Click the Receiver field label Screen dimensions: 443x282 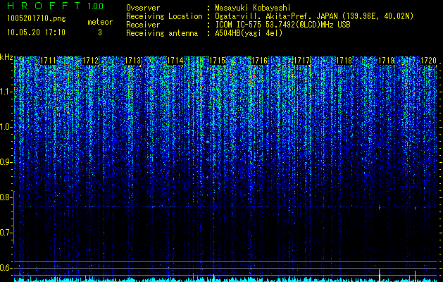point(143,25)
